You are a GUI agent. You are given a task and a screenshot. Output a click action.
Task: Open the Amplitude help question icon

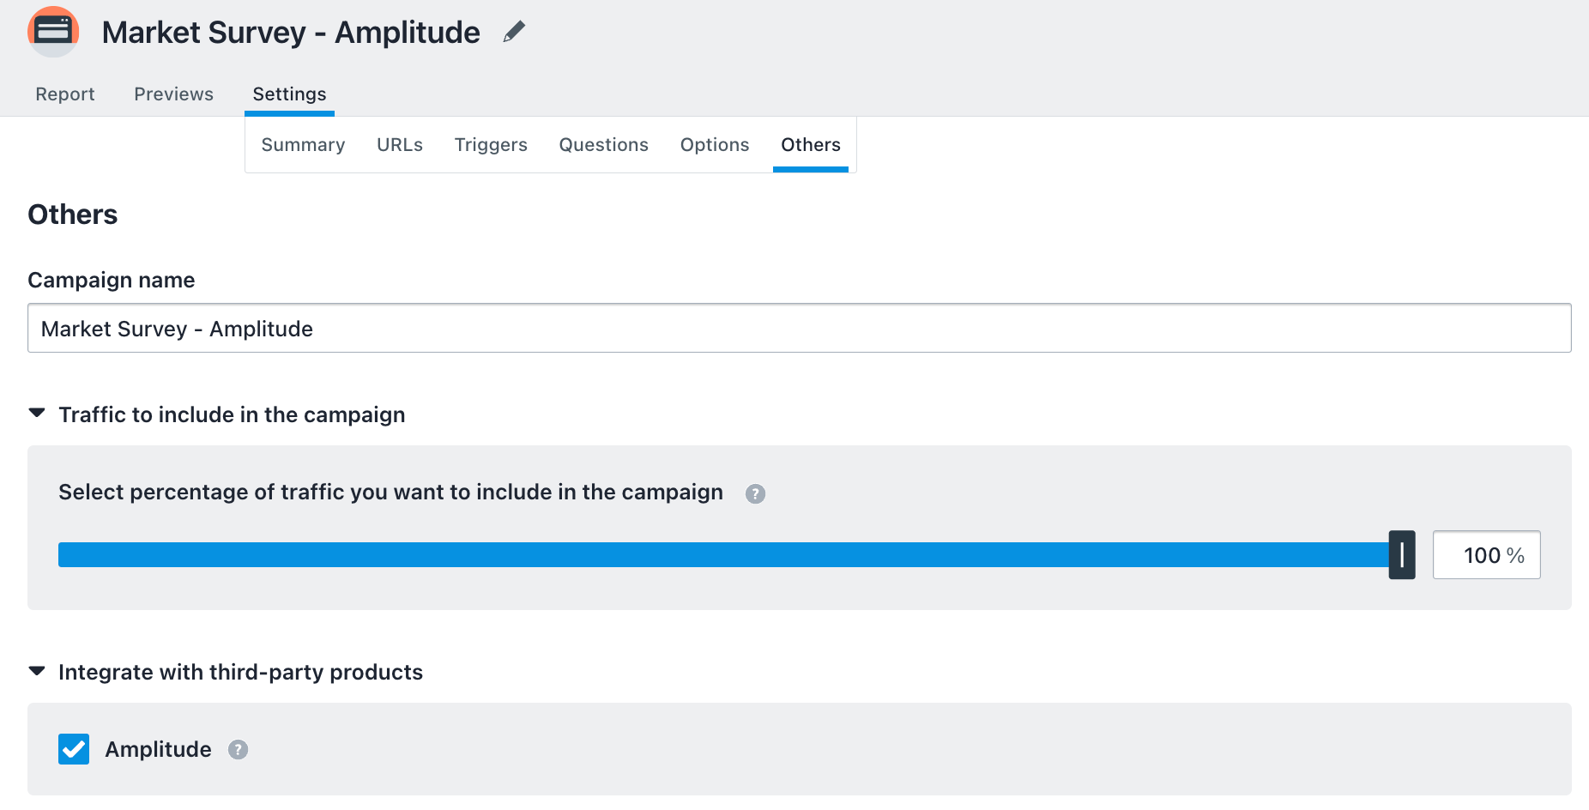point(238,749)
